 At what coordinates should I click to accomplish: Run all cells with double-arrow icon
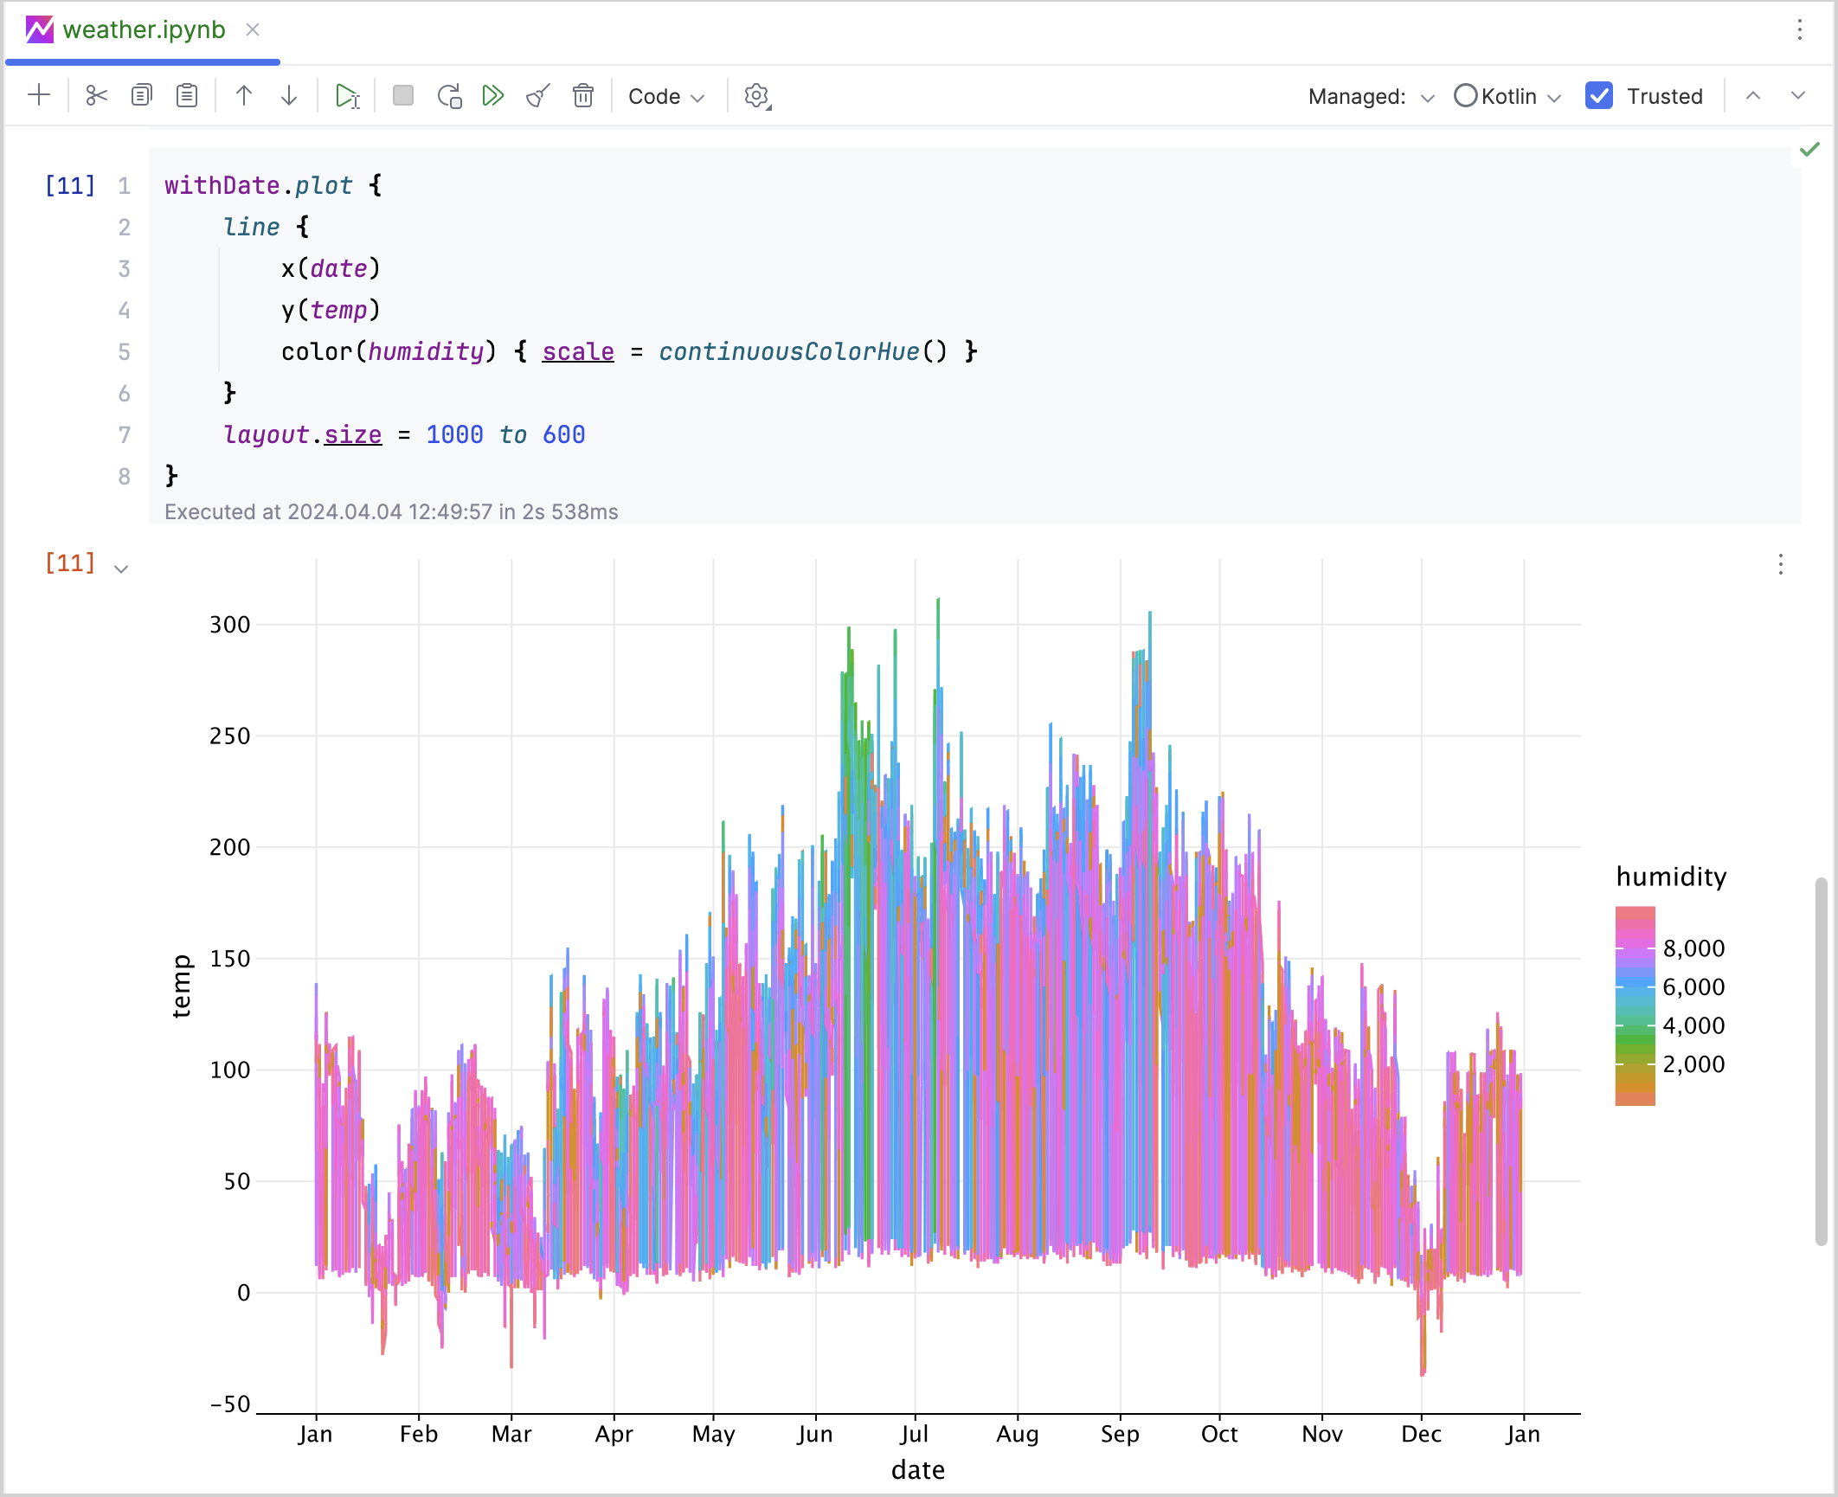click(x=493, y=96)
